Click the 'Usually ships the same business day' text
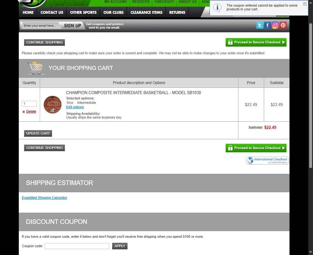This screenshot has width=313, height=255. click(94, 118)
